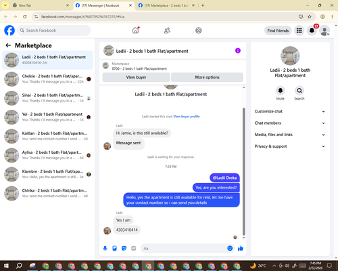Select the Messenger | Facebook tab
Image resolution: width=338 pixels, height=271 pixels.
pyautogui.click(x=103, y=5)
